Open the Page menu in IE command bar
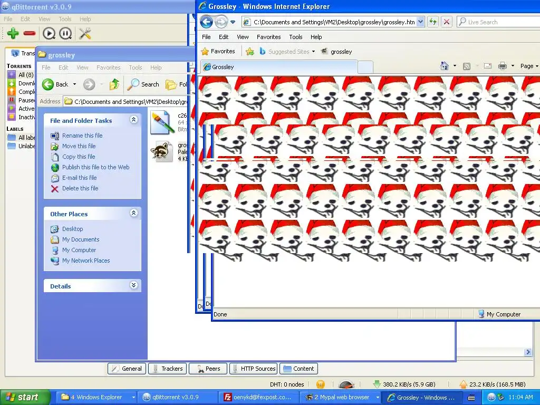Screen dimensions: 540x405 point(529,66)
